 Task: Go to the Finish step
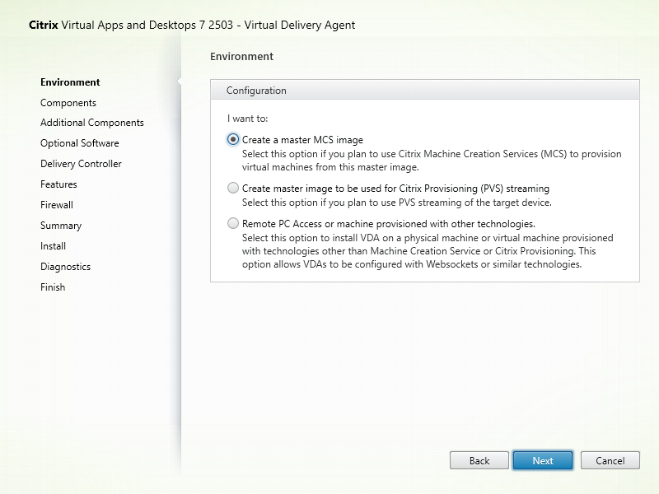click(53, 287)
